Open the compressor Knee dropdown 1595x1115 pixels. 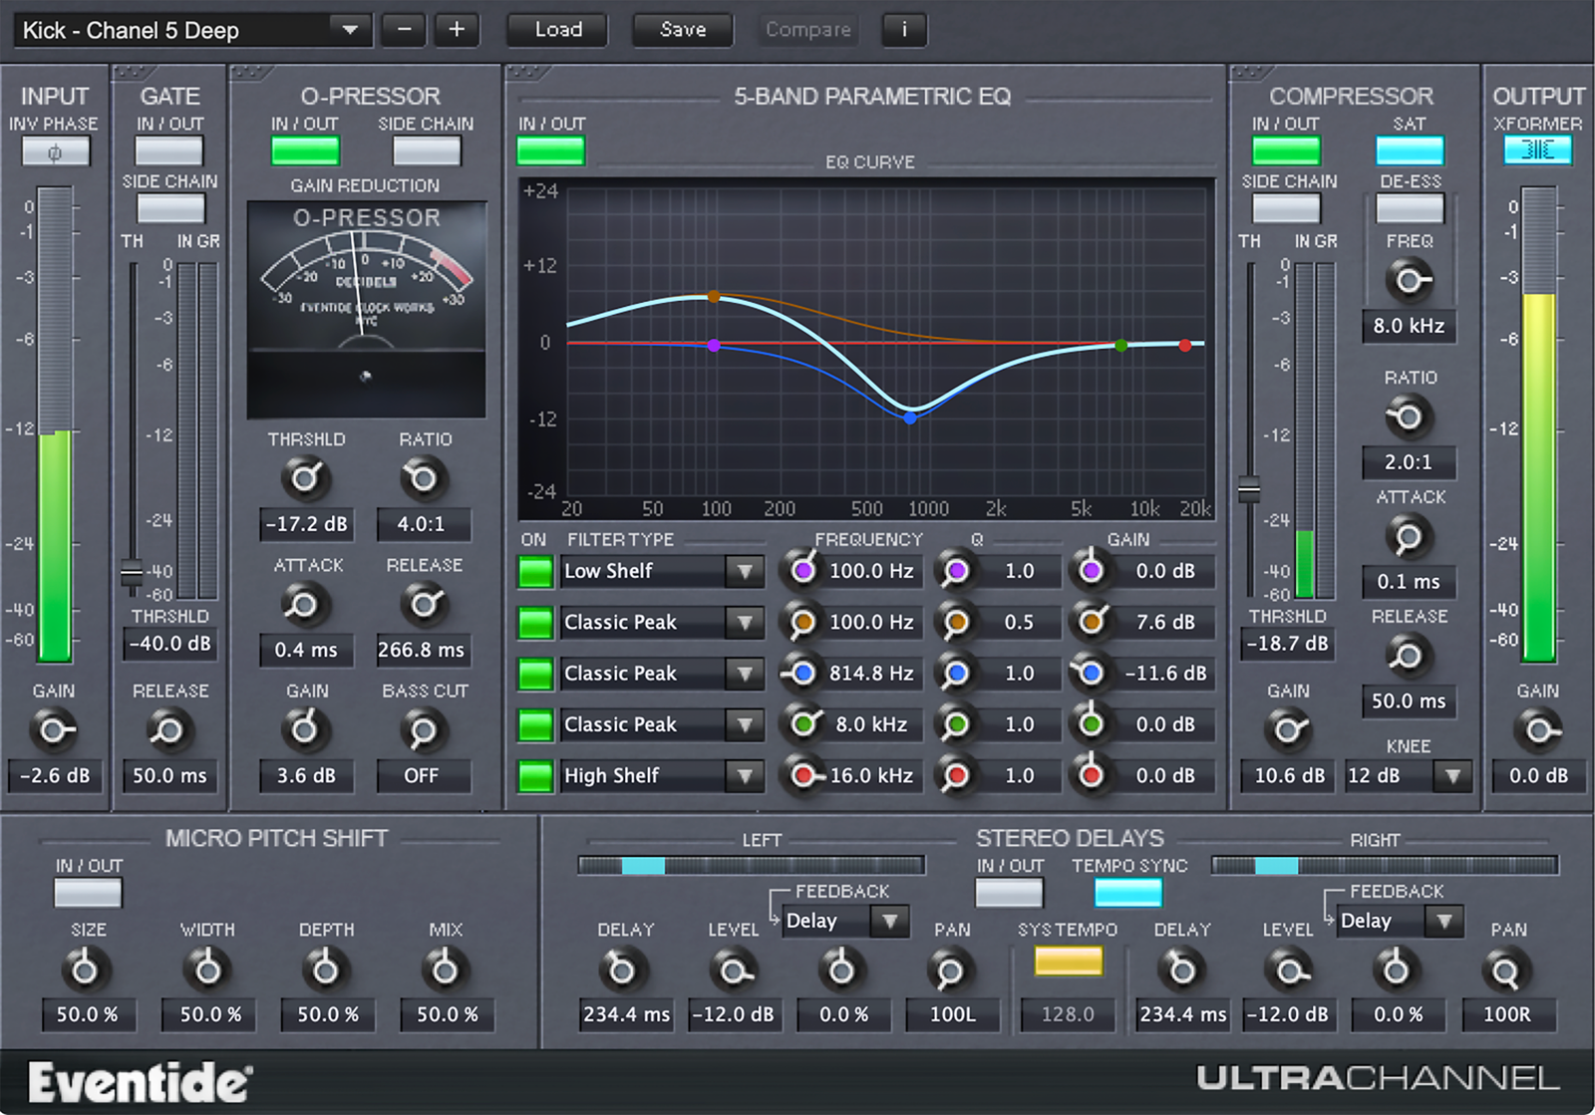pyautogui.click(x=1452, y=776)
